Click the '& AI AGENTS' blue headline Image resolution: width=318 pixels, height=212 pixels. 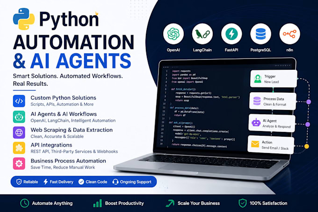[x=72, y=61]
